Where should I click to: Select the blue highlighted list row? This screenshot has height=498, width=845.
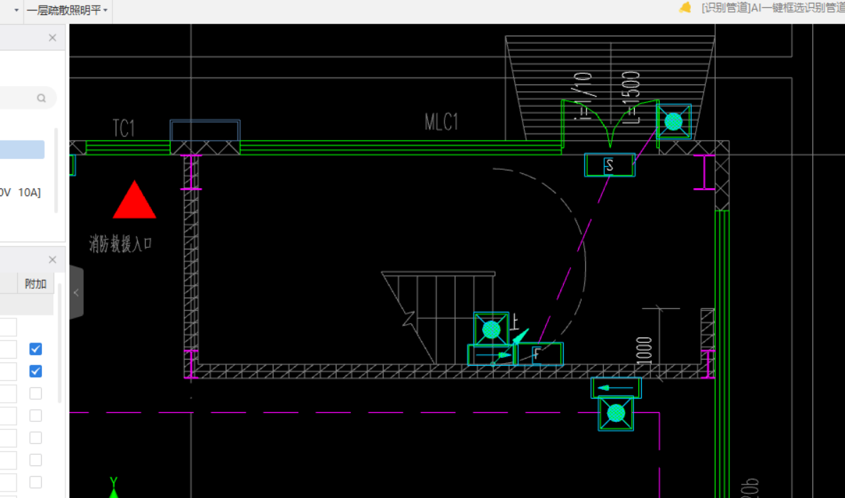(x=22, y=149)
